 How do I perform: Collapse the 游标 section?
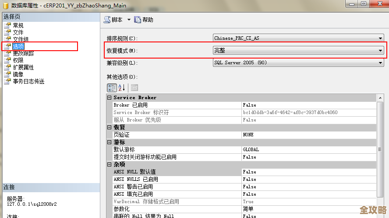109,142
